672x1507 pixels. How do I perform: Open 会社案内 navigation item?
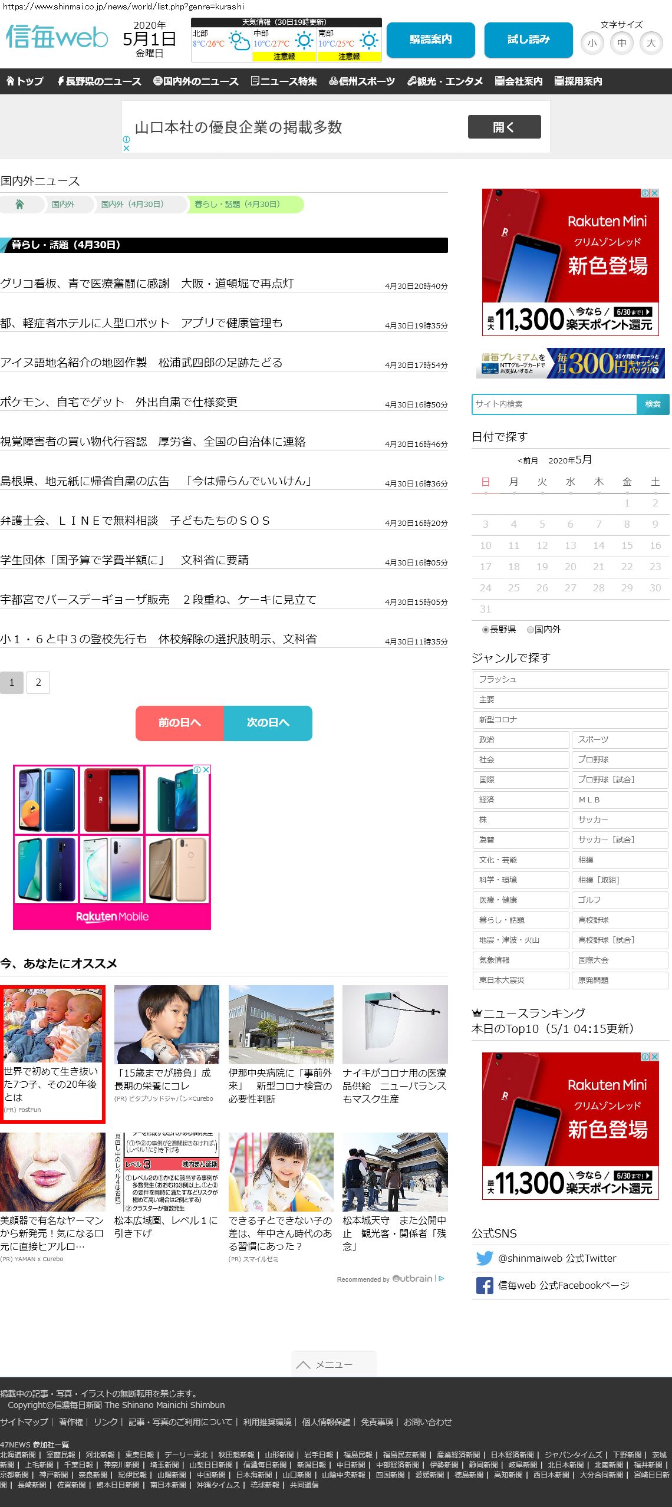click(519, 81)
